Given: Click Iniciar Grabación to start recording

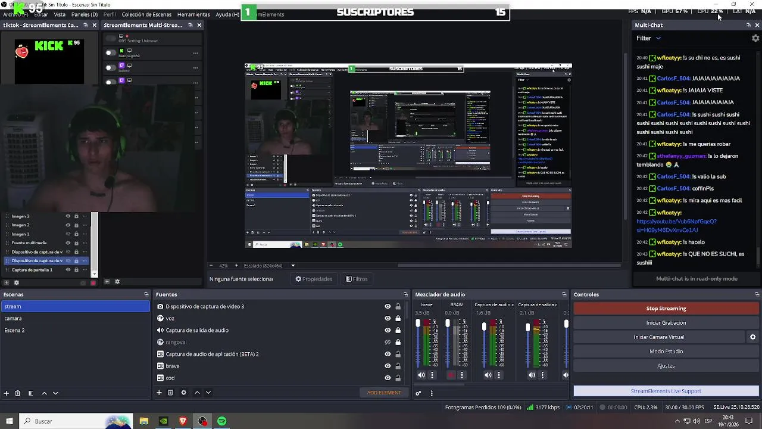Looking at the screenshot, I should 666,323.
